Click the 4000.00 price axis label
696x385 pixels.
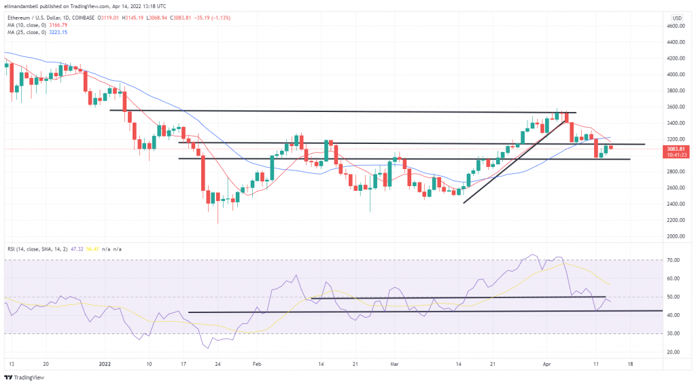pyautogui.click(x=676, y=75)
